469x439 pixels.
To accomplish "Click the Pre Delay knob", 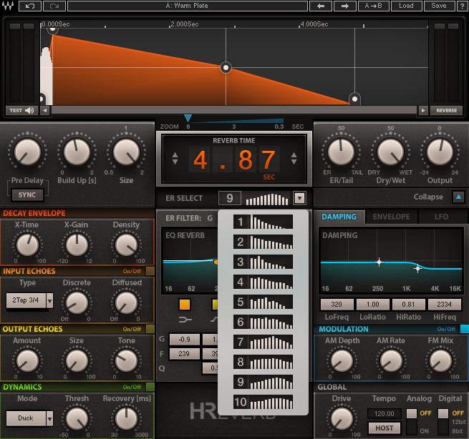I will coord(27,152).
